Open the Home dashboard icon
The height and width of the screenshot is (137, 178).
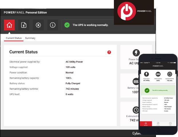point(9,25)
